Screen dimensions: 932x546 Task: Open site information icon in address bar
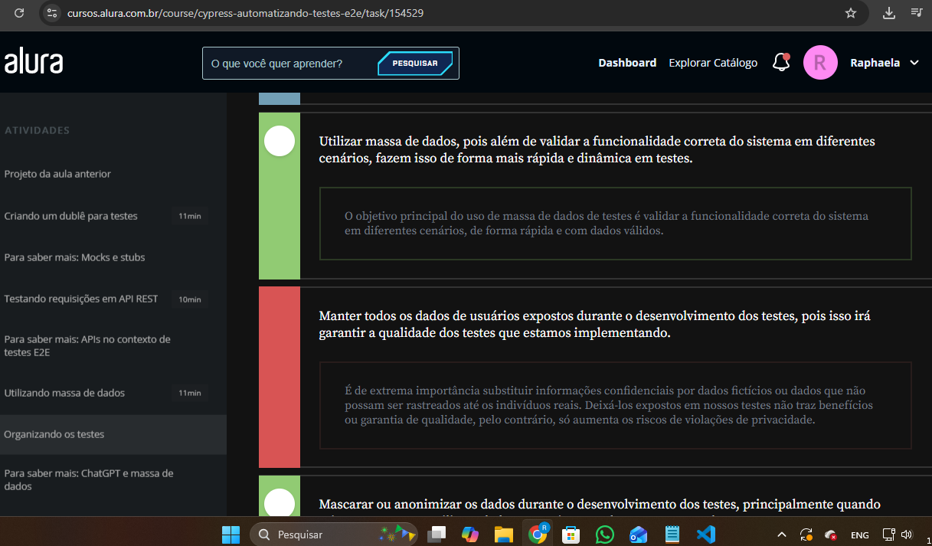pyautogui.click(x=52, y=13)
